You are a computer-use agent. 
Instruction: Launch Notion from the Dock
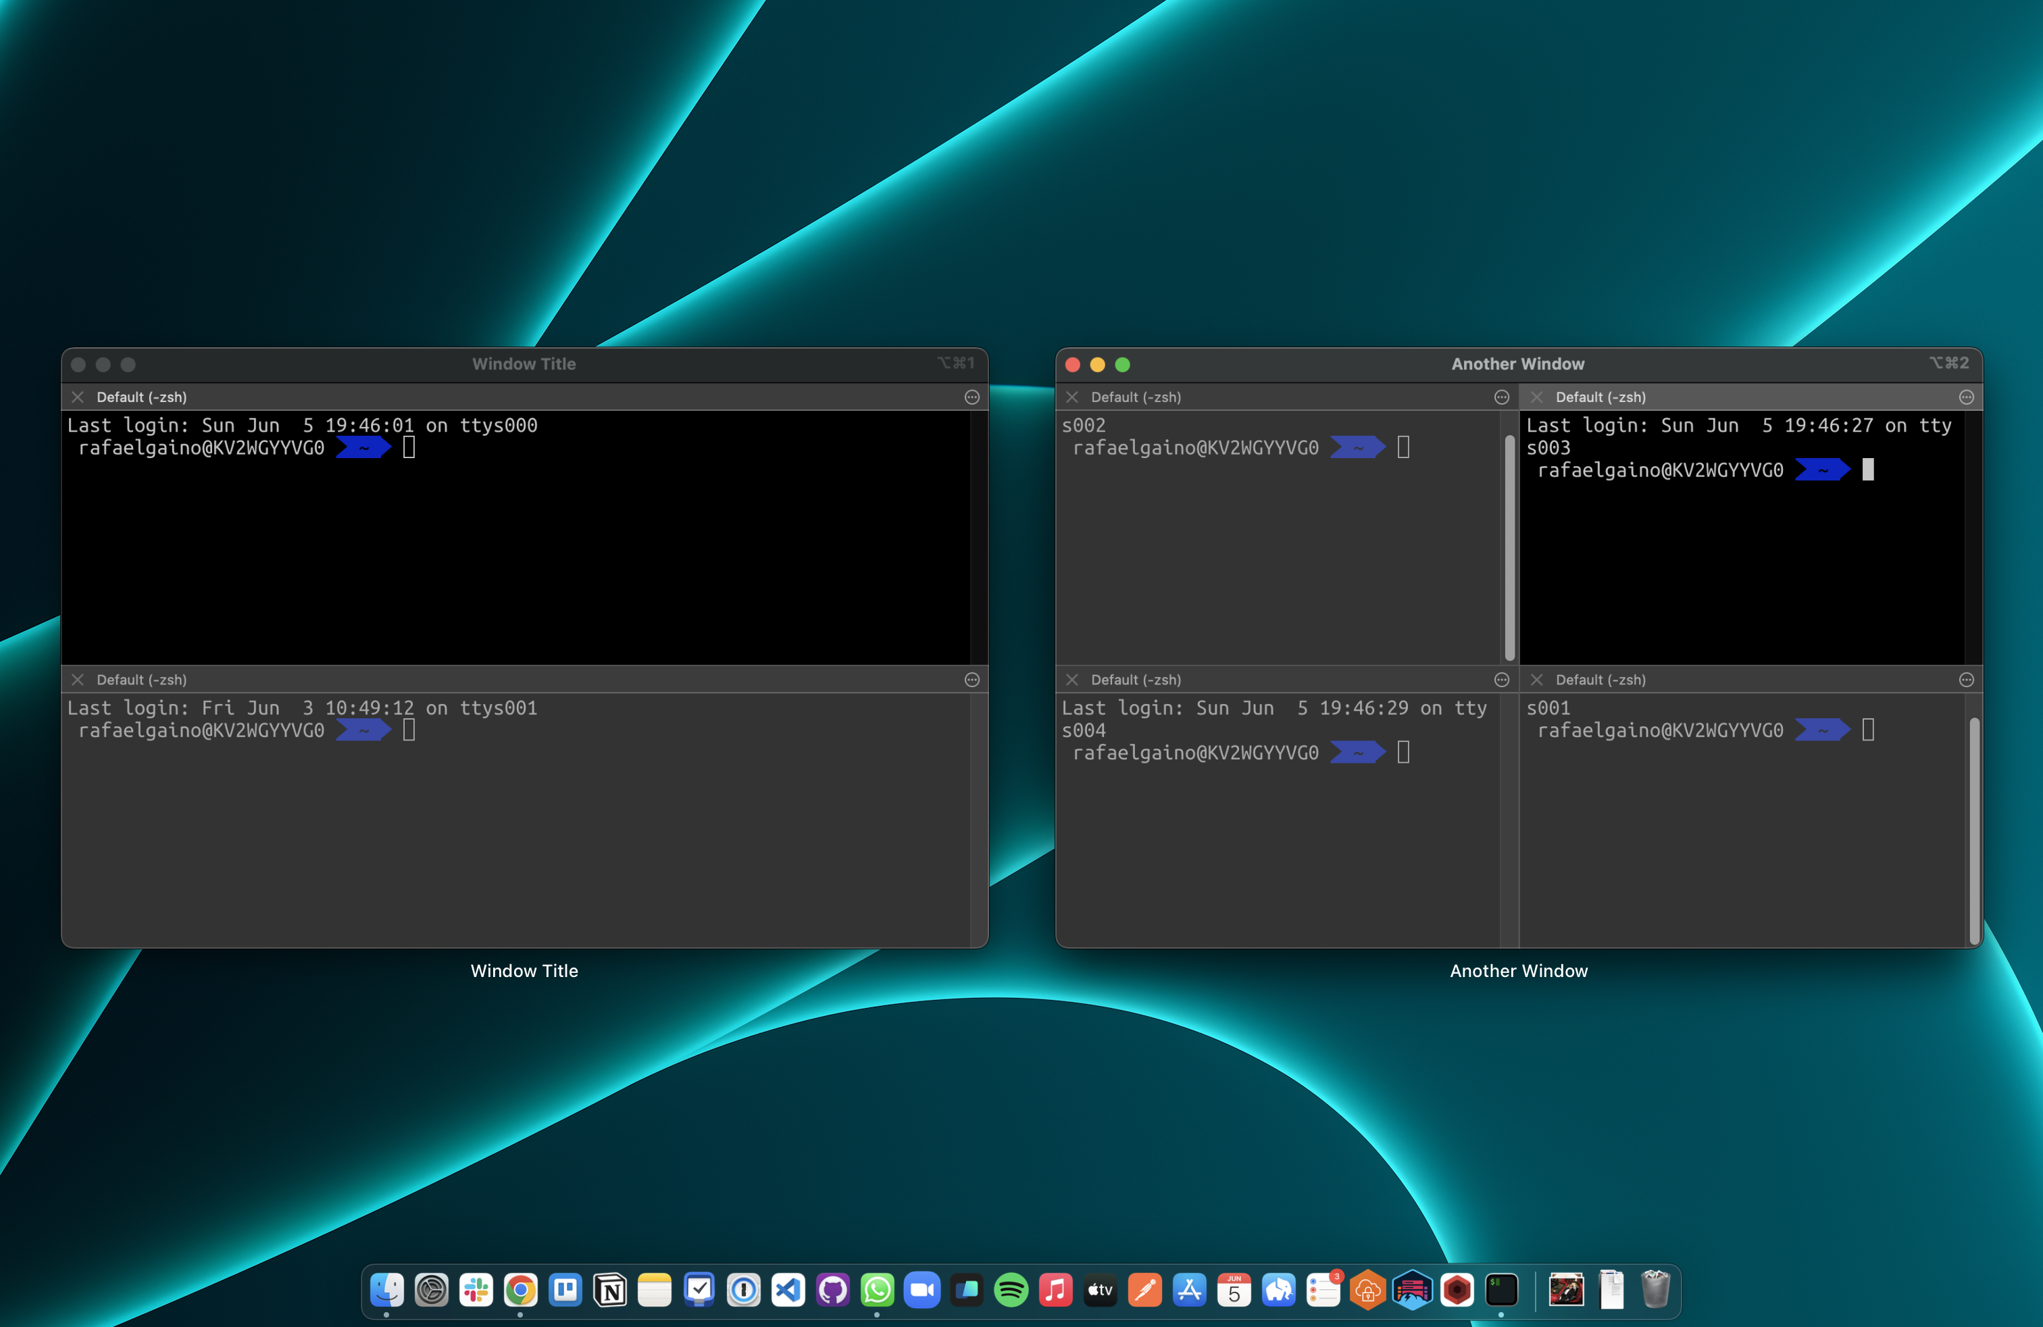coord(610,1289)
